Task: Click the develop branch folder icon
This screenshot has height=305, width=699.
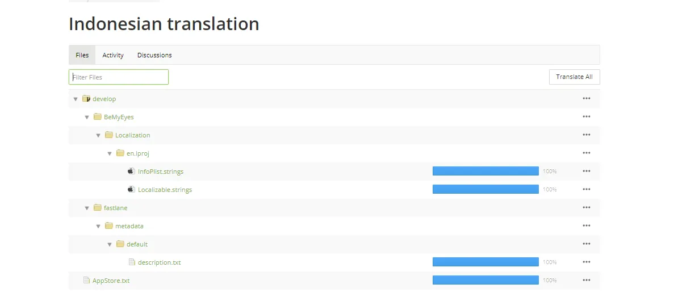Action: tap(86, 99)
